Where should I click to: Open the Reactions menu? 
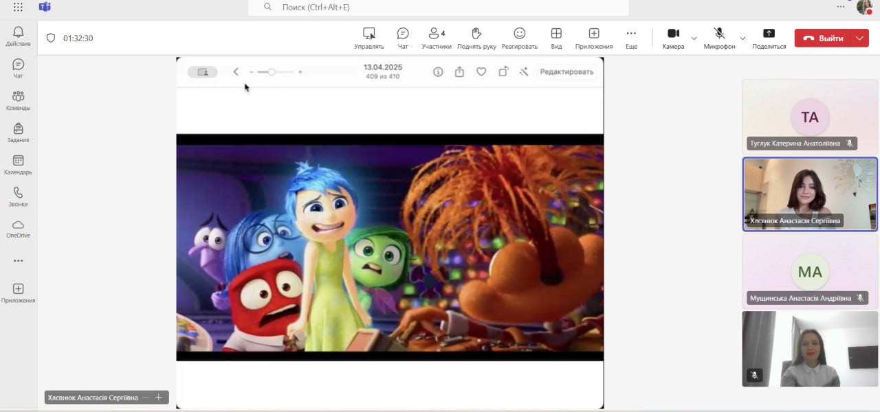click(519, 38)
